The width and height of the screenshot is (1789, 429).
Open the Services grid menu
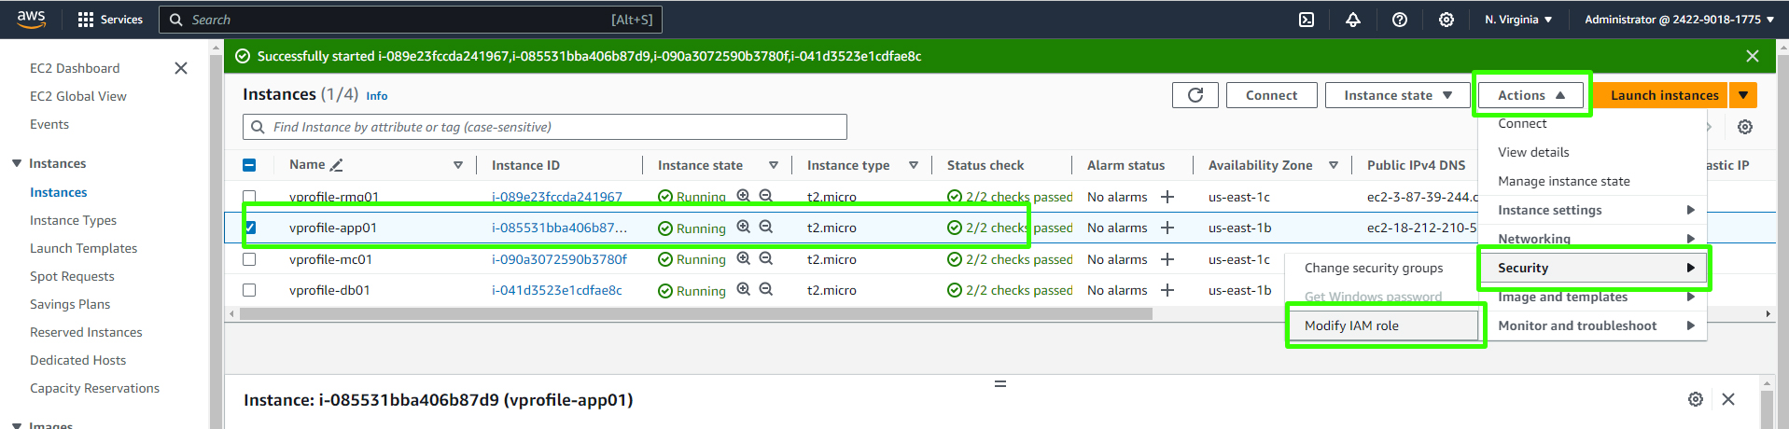point(110,20)
